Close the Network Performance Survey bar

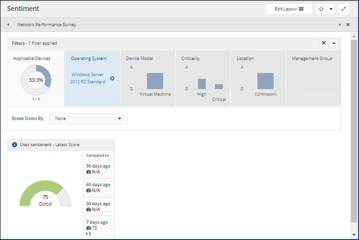tap(348, 25)
